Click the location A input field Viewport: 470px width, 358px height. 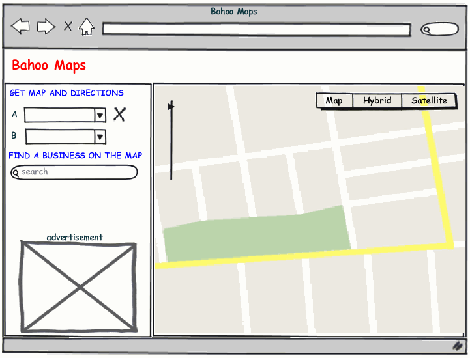pyautogui.click(x=59, y=115)
